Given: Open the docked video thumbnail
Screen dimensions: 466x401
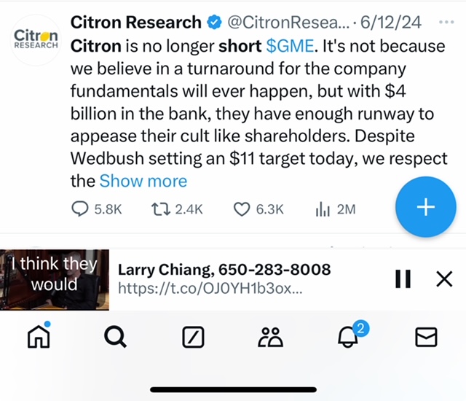Looking at the screenshot, I should 55,280.
